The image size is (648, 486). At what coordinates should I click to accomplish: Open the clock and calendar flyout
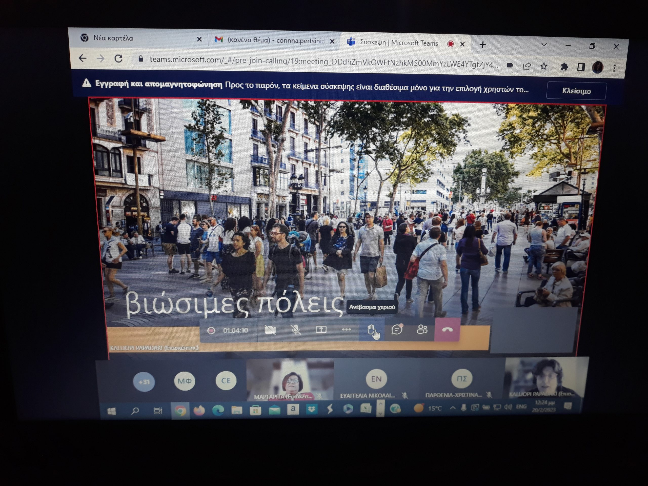(x=544, y=406)
